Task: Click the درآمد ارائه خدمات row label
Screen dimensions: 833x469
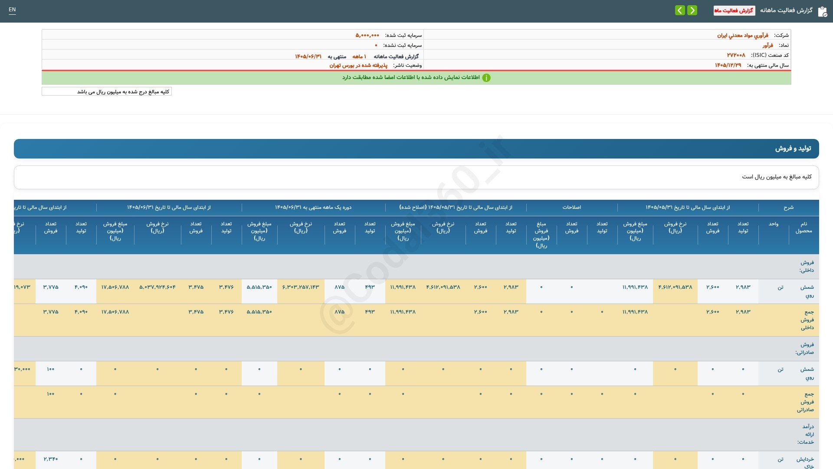Action: (806, 434)
